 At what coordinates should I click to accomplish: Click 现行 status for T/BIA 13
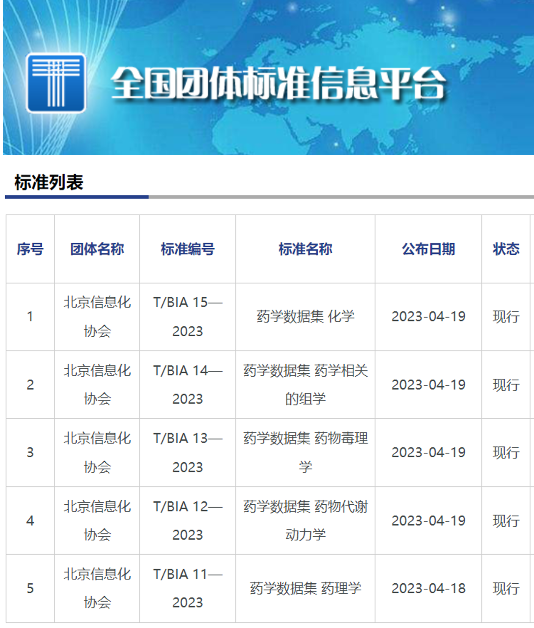[x=506, y=452]
